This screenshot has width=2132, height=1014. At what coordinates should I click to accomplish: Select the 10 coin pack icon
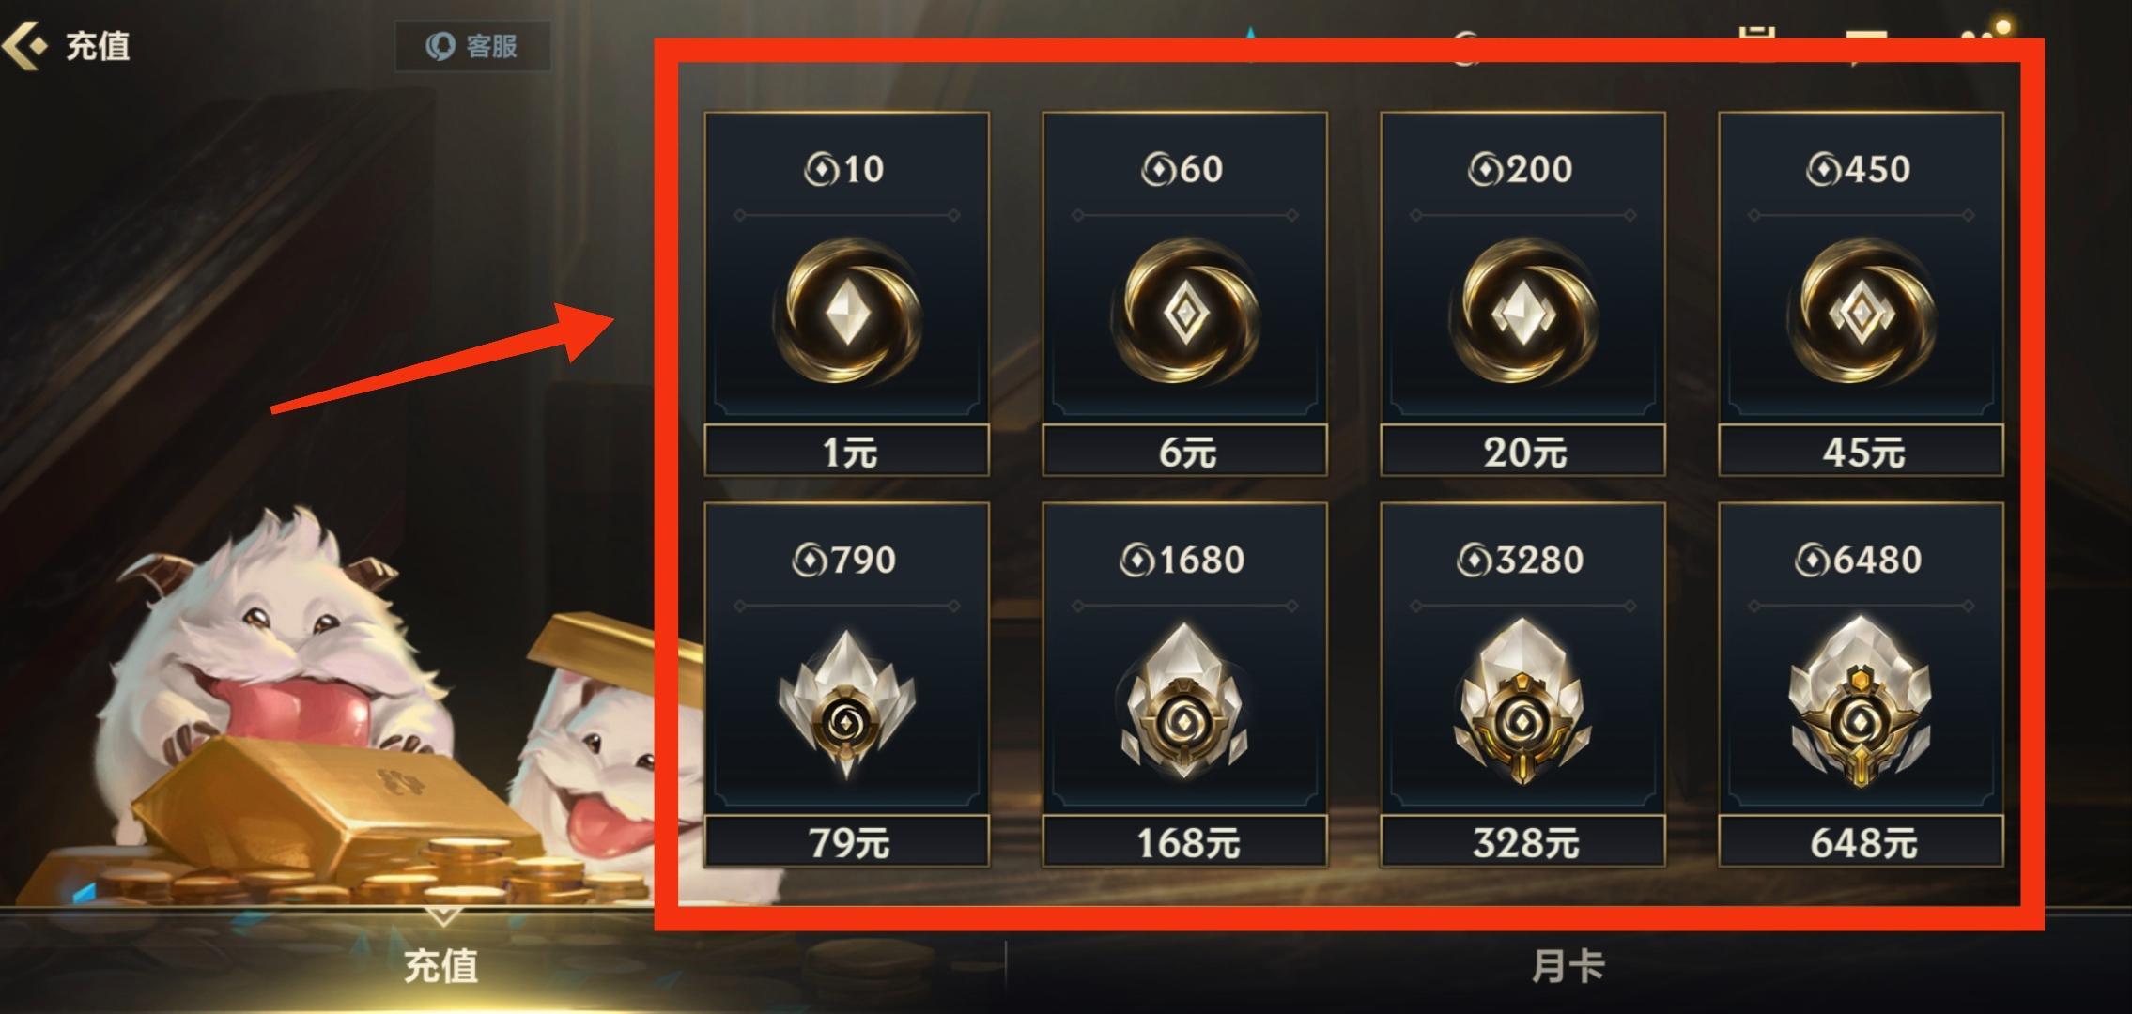pos(847,310)
